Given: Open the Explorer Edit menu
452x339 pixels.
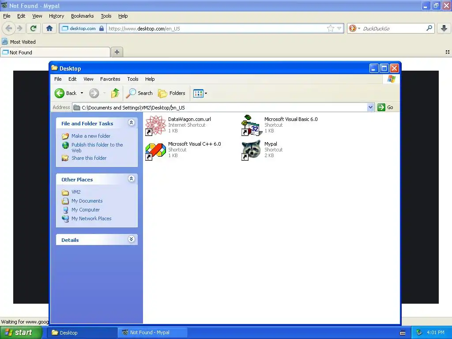Looking at the screenshot, I should pyautogui.click(x=72, y=79).
